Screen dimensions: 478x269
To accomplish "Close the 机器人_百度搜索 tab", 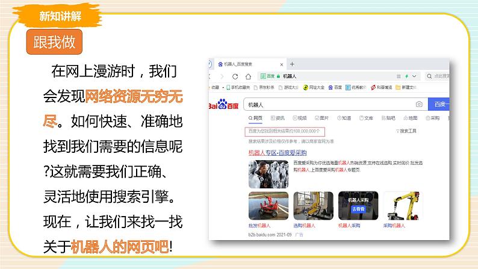I will [x=281, y=64].
